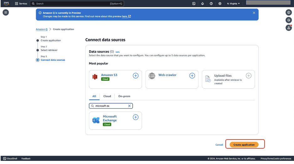Open the right-side info panel icon
This screenshot has height=164, width=294.
pyautogui.click(x=289, y=12)
